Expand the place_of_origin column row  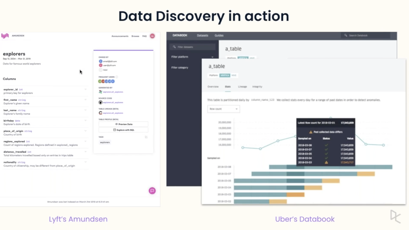click(85, 131)
